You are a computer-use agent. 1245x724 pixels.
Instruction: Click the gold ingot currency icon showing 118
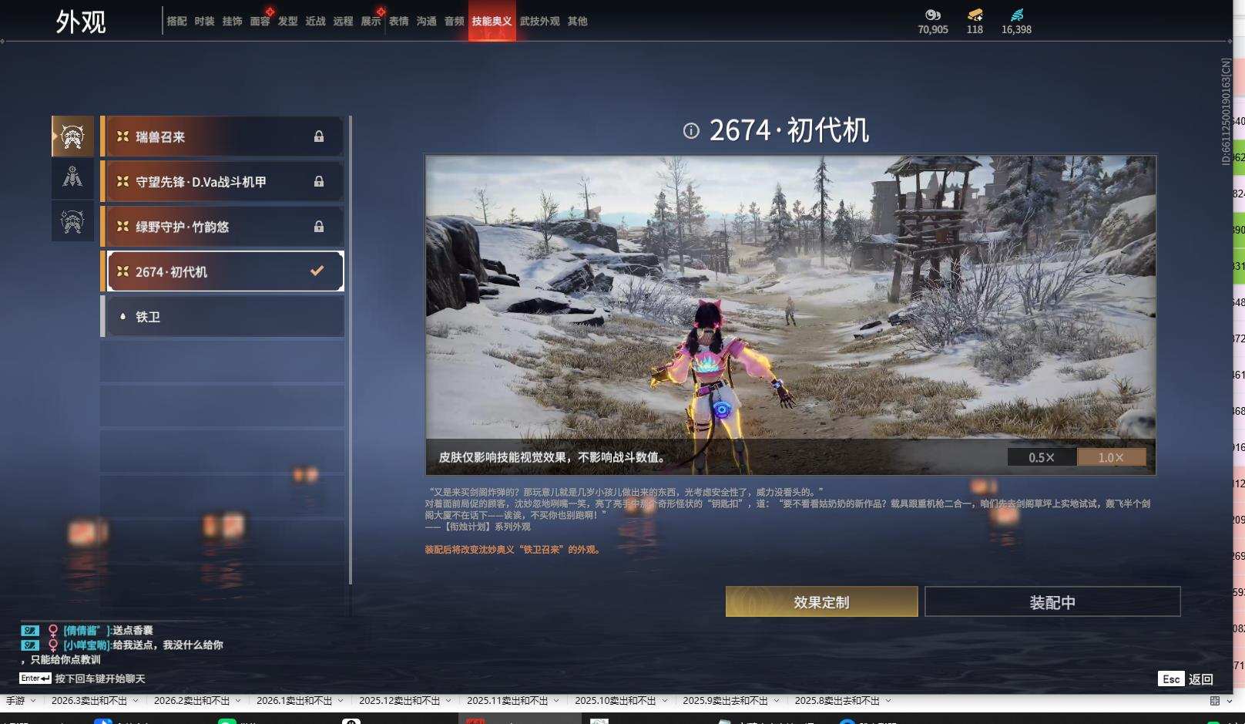point(974,15)
